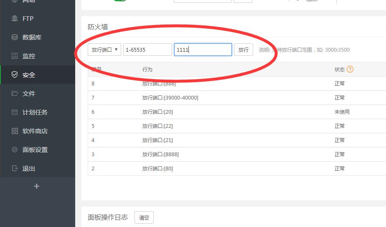Open the 监控 monitoring icon in sidebar
386x227 pixels.
15,56
